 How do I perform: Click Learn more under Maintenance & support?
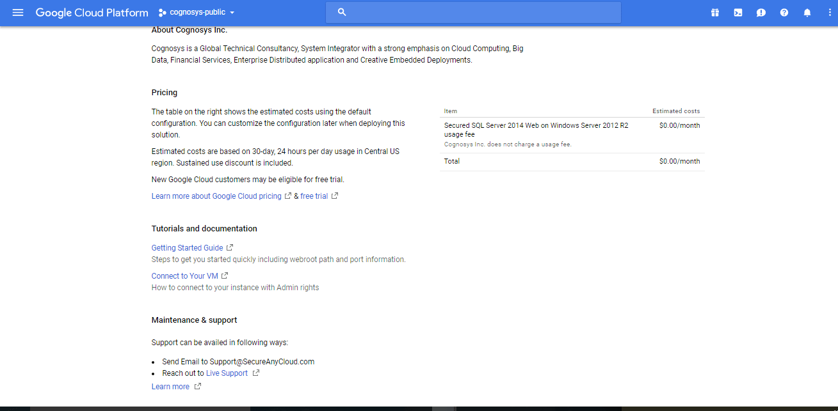coord(170,386)
